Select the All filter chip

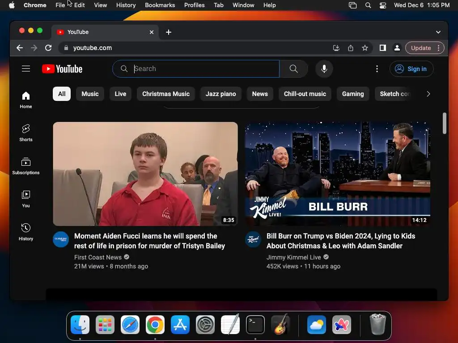click(x=62, y=94)
